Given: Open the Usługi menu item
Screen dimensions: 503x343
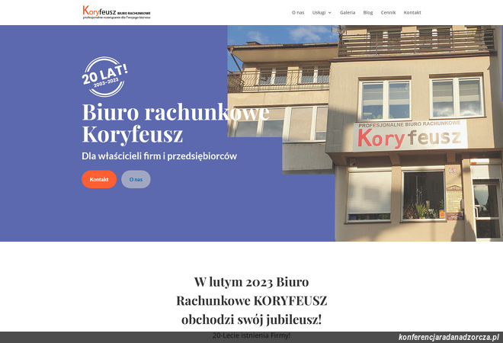Looking at the screenshot, I should [x=319, y=12].
